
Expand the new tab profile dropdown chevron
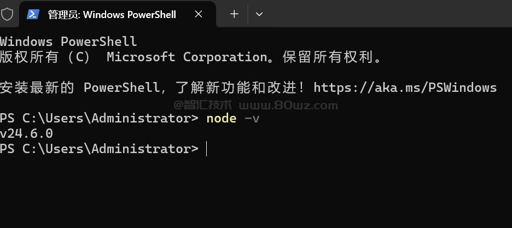point(259,14)
